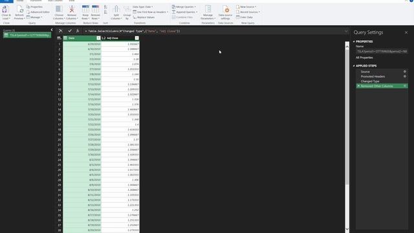Switch to the Add Column ribbon tab

[55, 1]
